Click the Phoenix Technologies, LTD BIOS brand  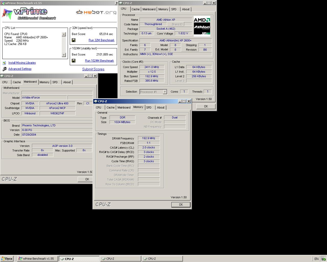[x=57, y=125]
